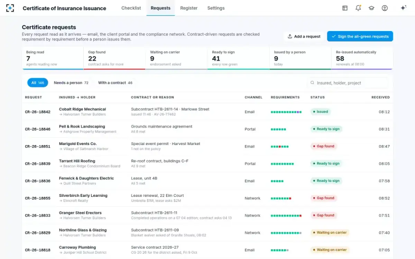Open the Gap found summary card showing 22
The height and width of the screenshot is (259, 415).
pyautogui.click(x=114, y=58)
